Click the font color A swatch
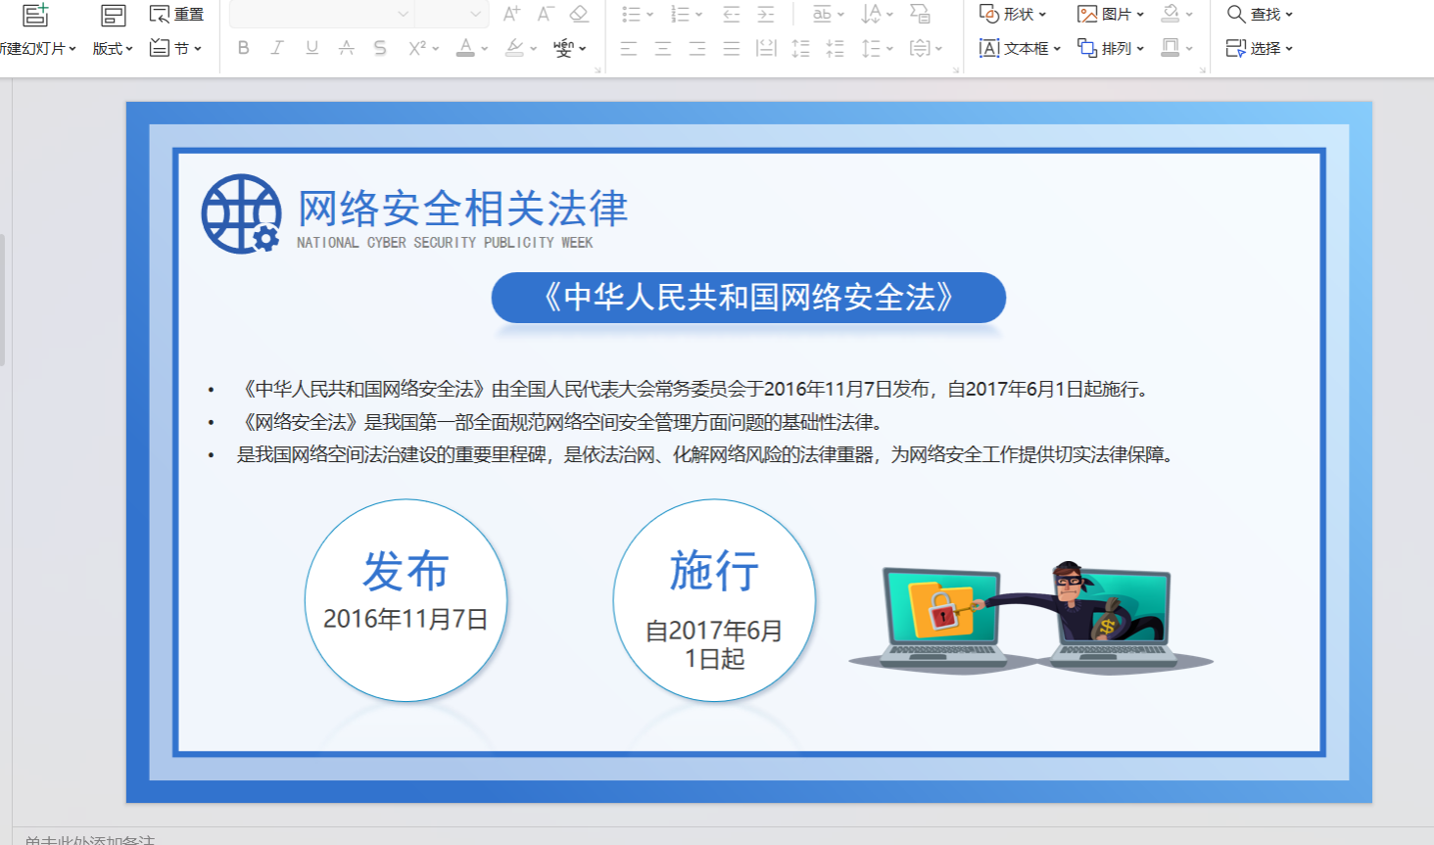 [466, 48]
